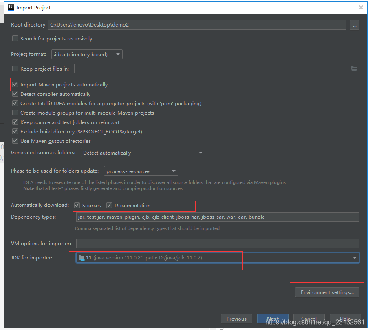Expand the JDK for importer dropdown arrow
Viewport: 368px width, 330px height.
(x=355, y=258)
